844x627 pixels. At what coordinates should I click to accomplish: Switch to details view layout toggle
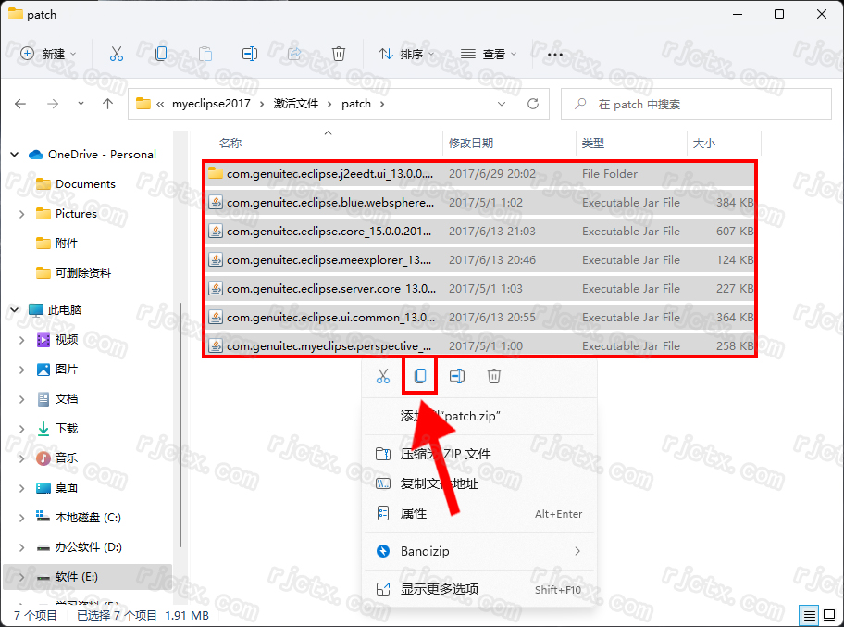click(809, 615)
